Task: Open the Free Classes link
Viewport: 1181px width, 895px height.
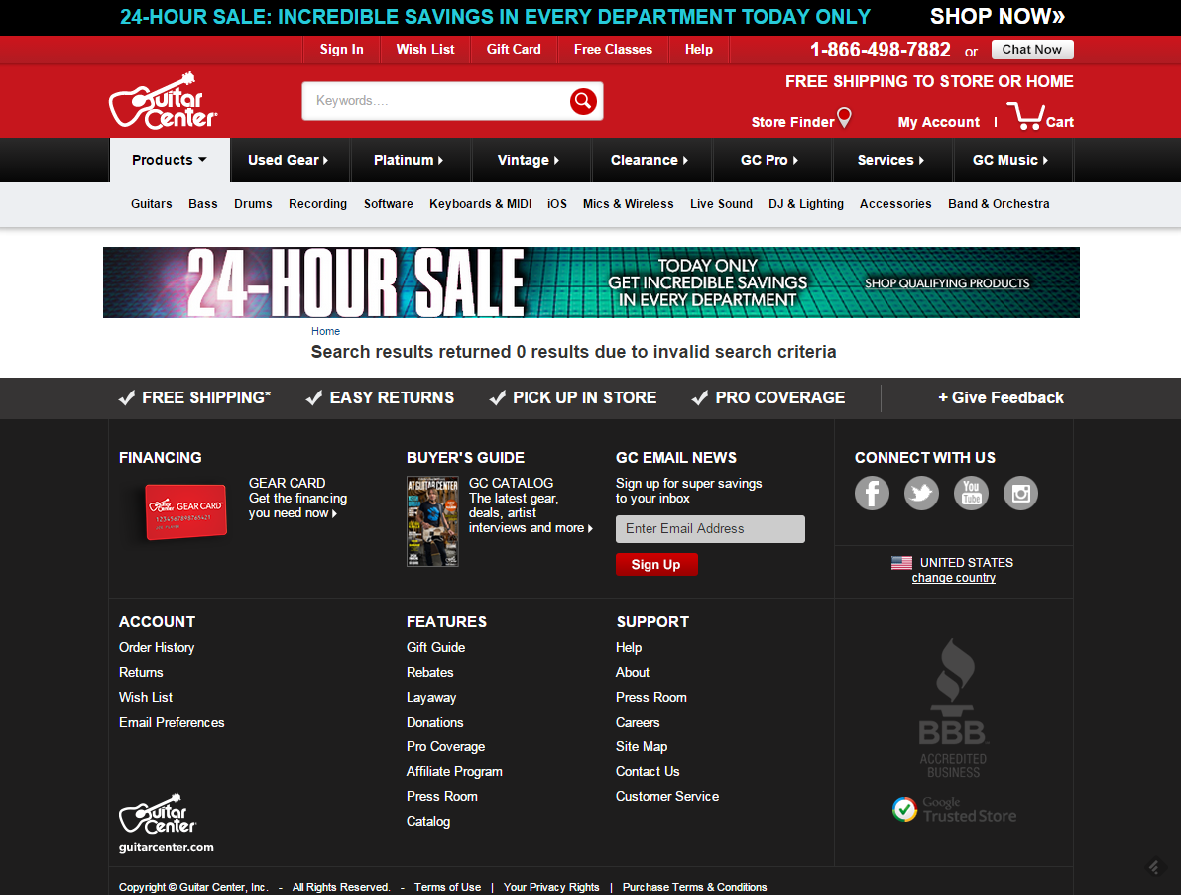Action: (x=613, y=49)
